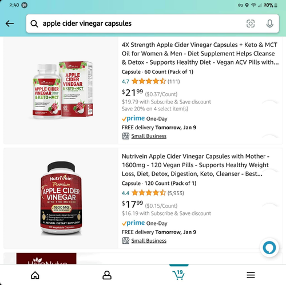Viewport: 286px width, 285px height.
Task: Tap the $21.99 price of first product
Action: [132, 93]
